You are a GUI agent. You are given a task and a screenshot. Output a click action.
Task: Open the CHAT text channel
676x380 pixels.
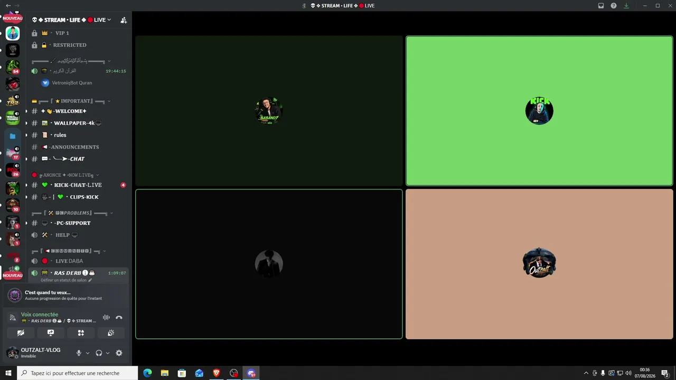tap(78, 159)
